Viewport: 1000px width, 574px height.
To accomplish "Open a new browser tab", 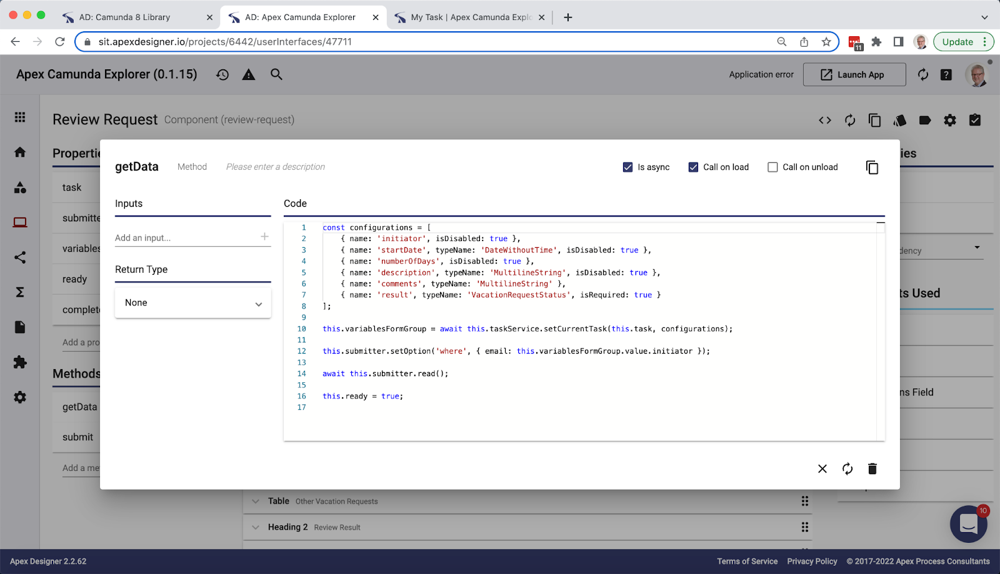I will 567,17.
